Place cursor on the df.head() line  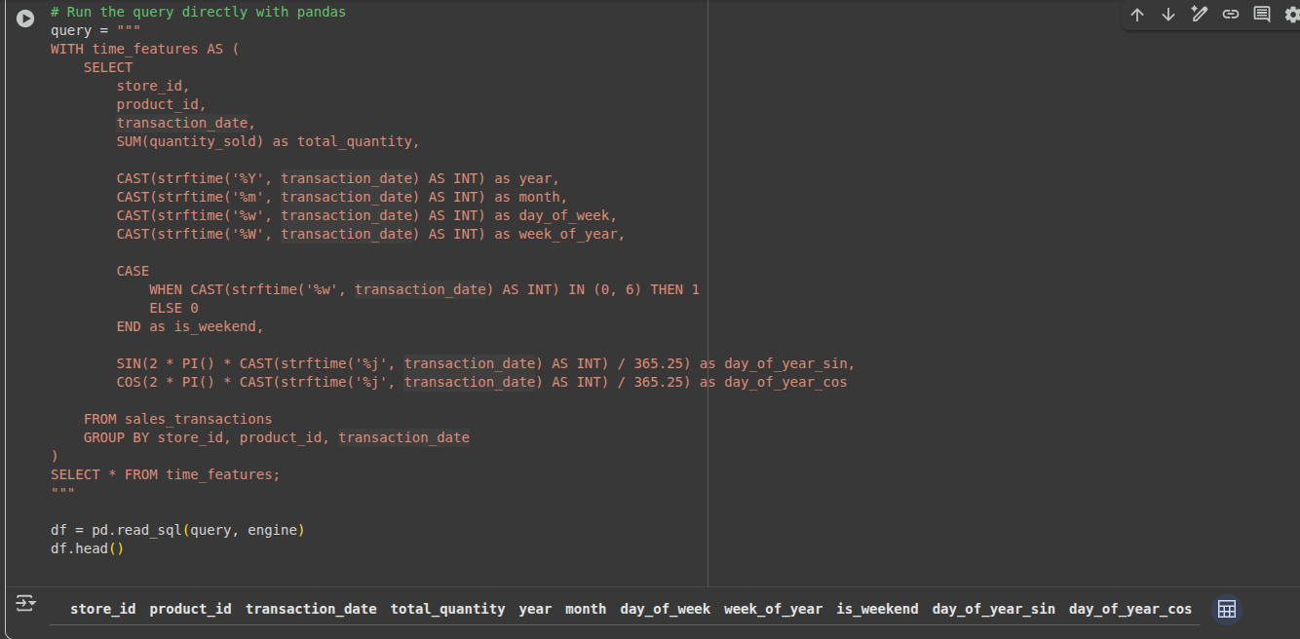point(88,548)
